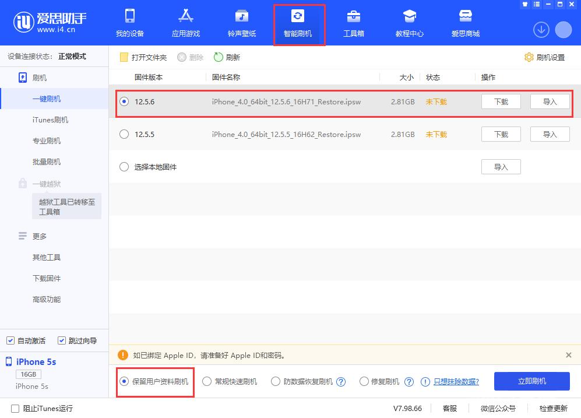The height and width of the screenshot is (418, 581).
Task: Switch to the 智能刷机 flashing section
Action: 299,23
